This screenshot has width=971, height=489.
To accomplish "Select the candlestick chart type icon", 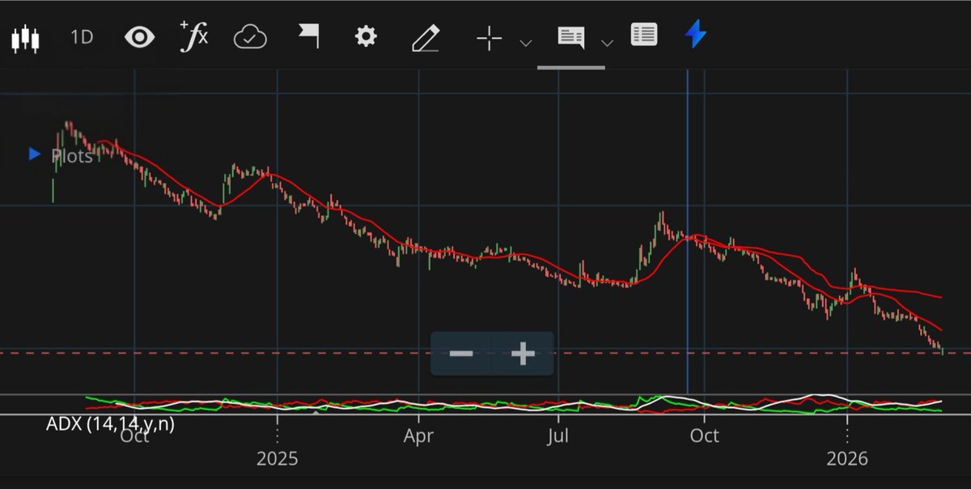I will pyautogui.click(x=26, y=35).
